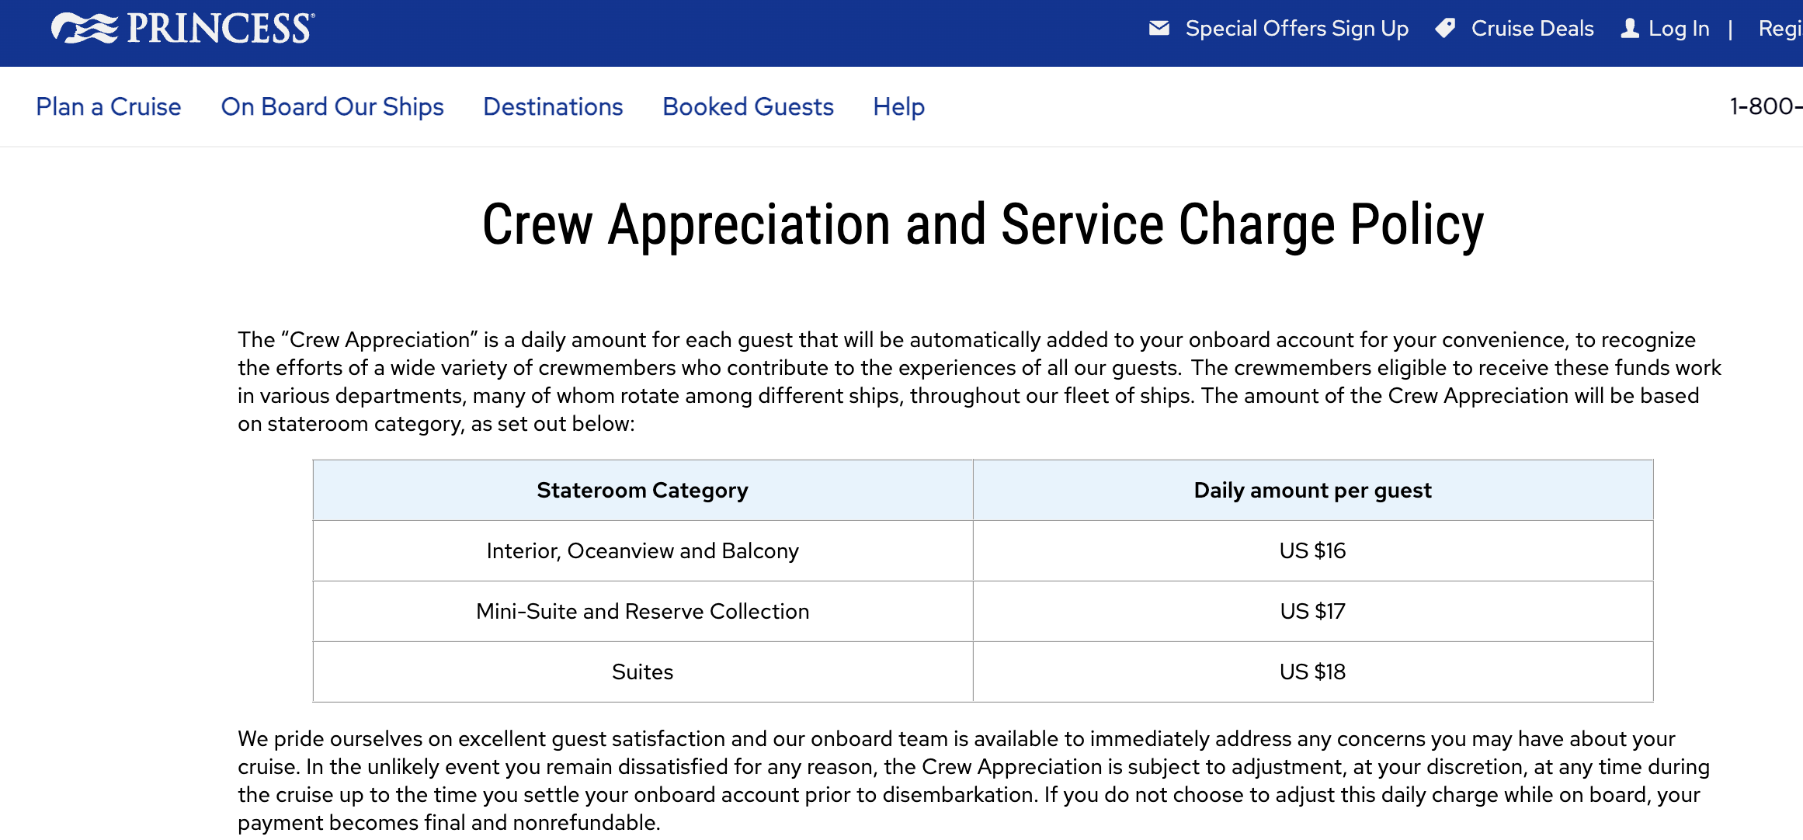Click the partially visible Register link

1780,29
